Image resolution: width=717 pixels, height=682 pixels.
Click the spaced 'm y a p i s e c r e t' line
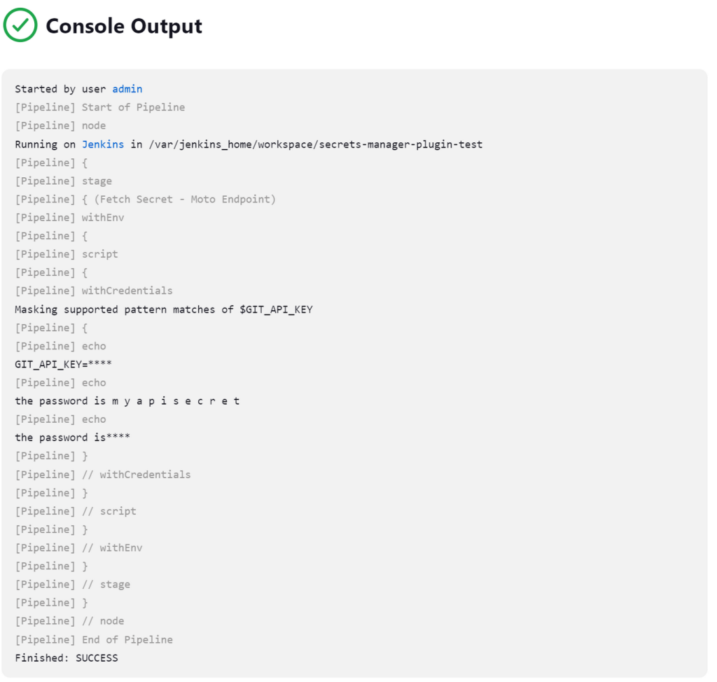pos(127,401)
